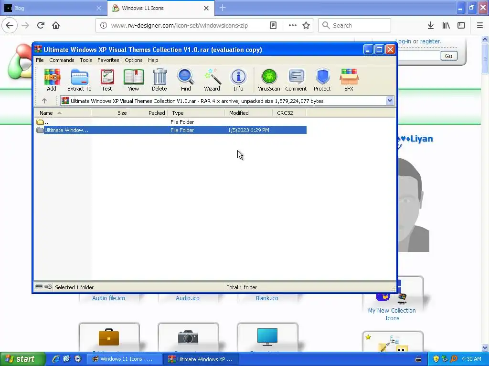Click the Protect shield icon

tap(322, 80)
